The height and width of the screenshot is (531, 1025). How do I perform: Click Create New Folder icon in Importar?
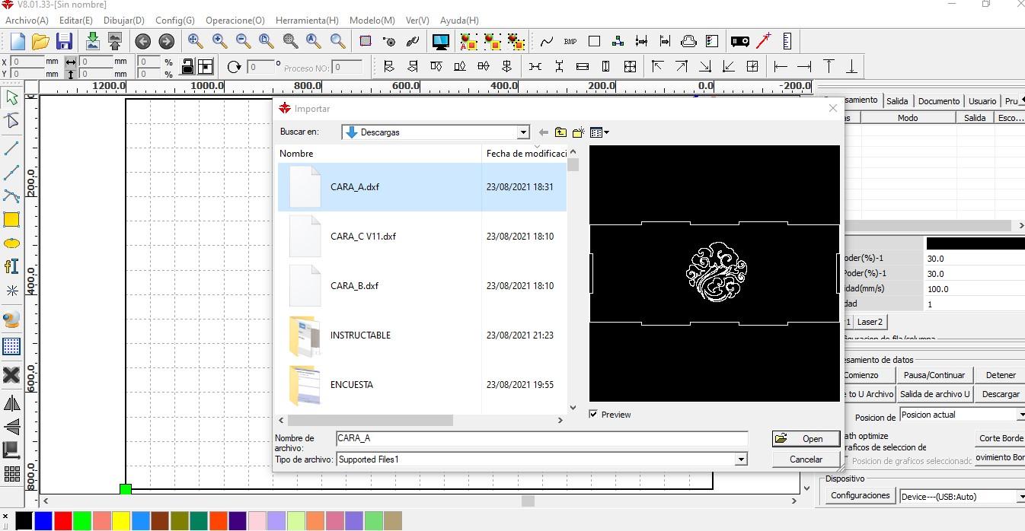[578, 132]
